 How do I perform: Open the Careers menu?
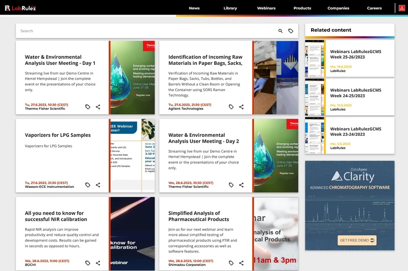point(375,8)
